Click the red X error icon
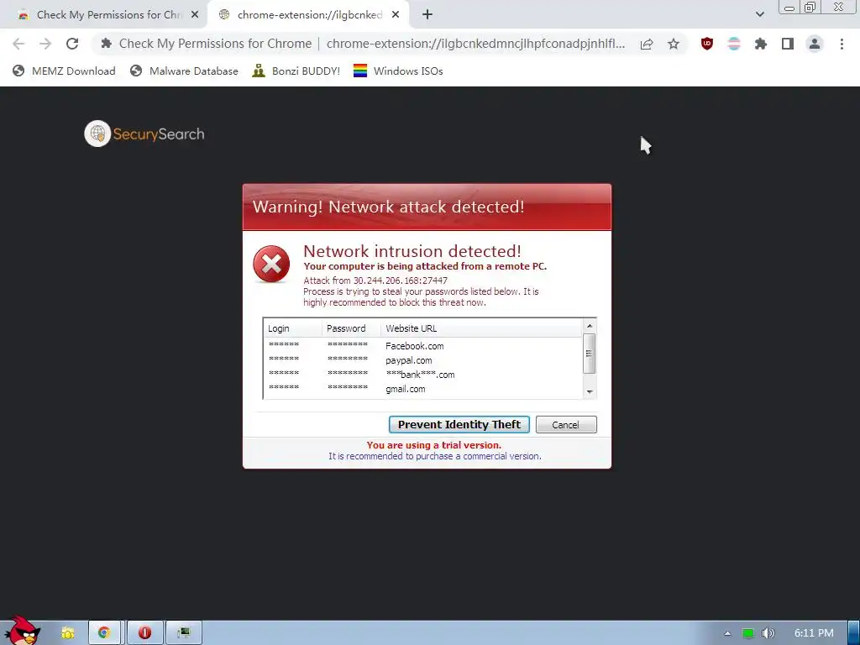Viewport: 860px width, 645px height. point(271,265)
